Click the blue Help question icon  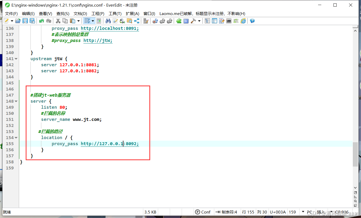point(252,21)
